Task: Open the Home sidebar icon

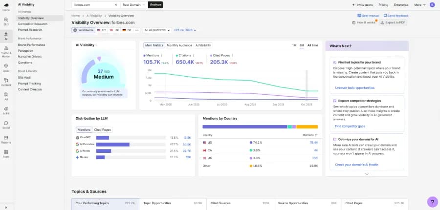Action: [x=6, y=7]
